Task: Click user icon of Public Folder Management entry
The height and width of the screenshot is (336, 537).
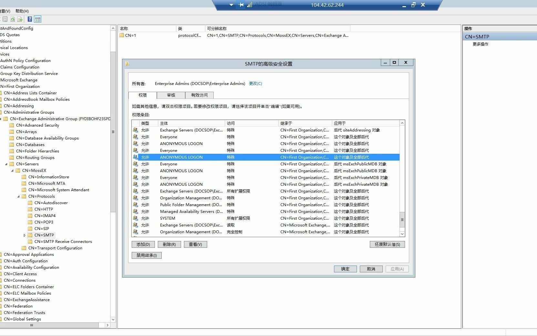Action: (x=136, y=205)
